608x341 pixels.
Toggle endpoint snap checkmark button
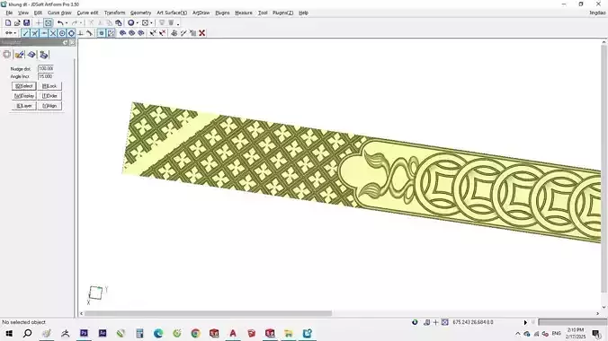pyautogui.click(x=25, y=33)
